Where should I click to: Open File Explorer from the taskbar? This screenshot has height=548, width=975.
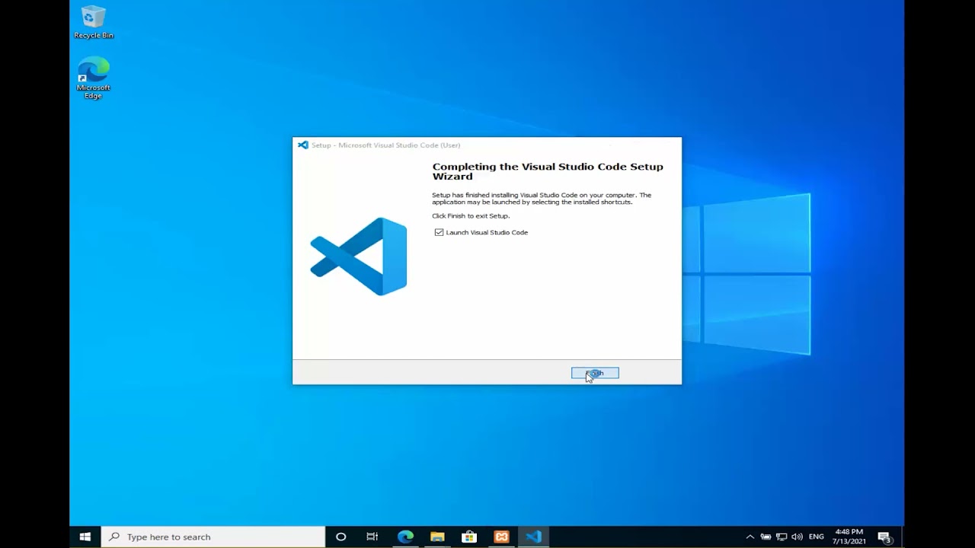(437, 537)
